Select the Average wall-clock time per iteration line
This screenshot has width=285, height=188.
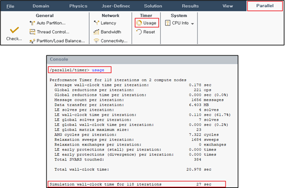[133, 85]
